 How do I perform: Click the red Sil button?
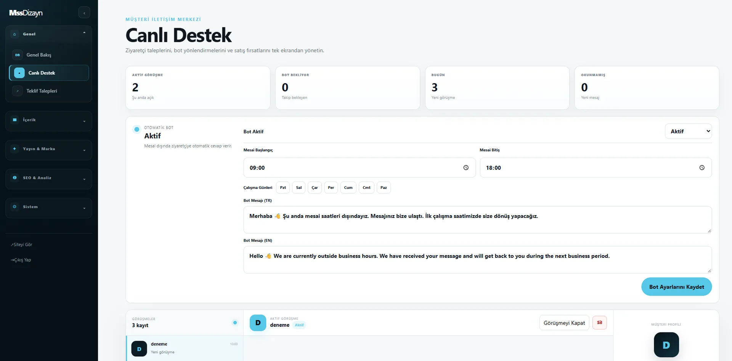[599, 323]
